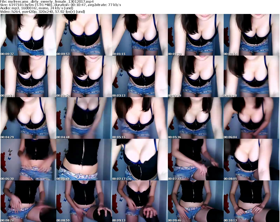Open the center frame at 00:05:15

pyautogui.click(x=140, y=118)
